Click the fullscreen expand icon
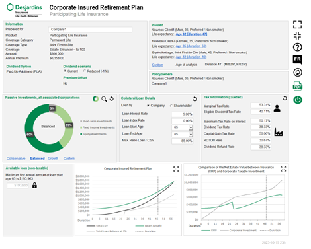The width and height of the screenshot is (311, 249). pyautogui.click(x=297, y=24)
